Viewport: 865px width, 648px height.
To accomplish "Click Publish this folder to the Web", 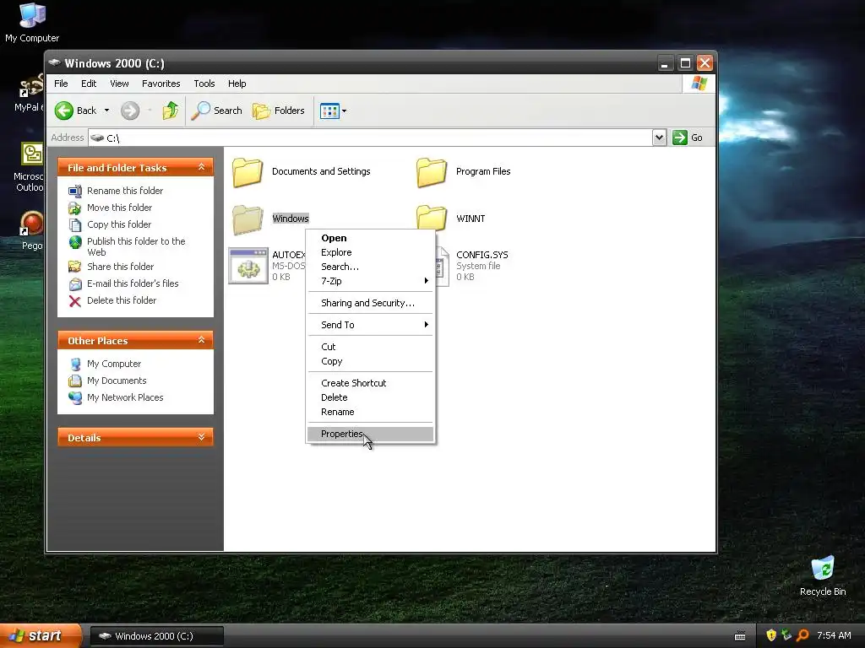I will (136, 247).
